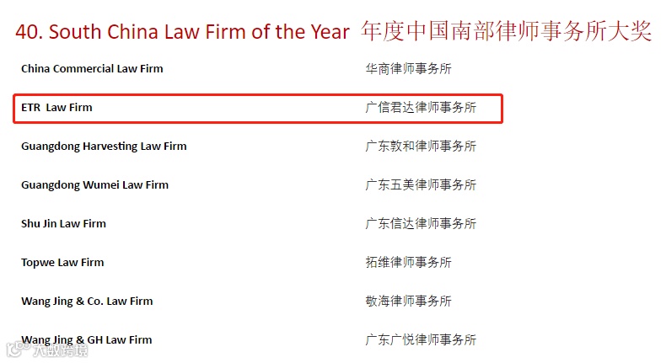Click 广东信达律师事务所 text

click(421, 223)
